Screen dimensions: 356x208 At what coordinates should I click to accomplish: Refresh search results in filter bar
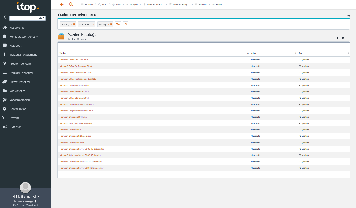[126, 24]
